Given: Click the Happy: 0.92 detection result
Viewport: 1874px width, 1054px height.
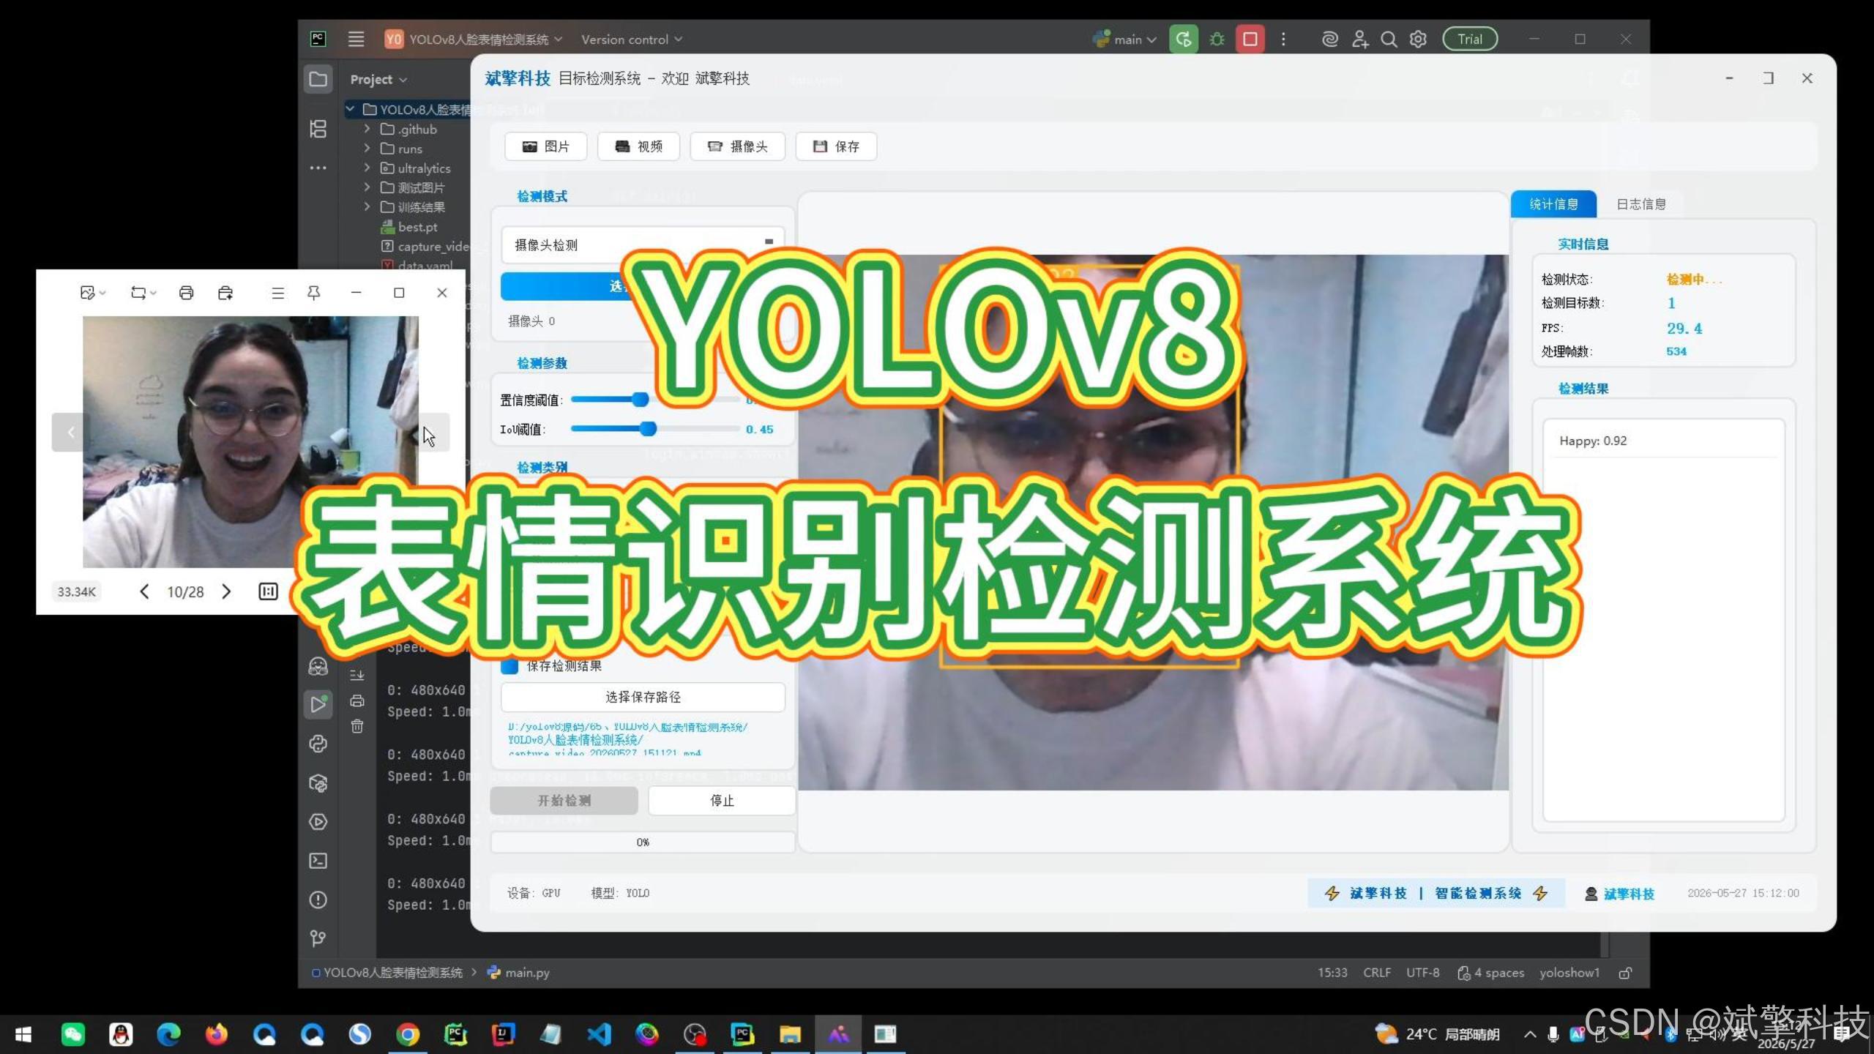Looking at the screenshot, I should coord(1593,441).
